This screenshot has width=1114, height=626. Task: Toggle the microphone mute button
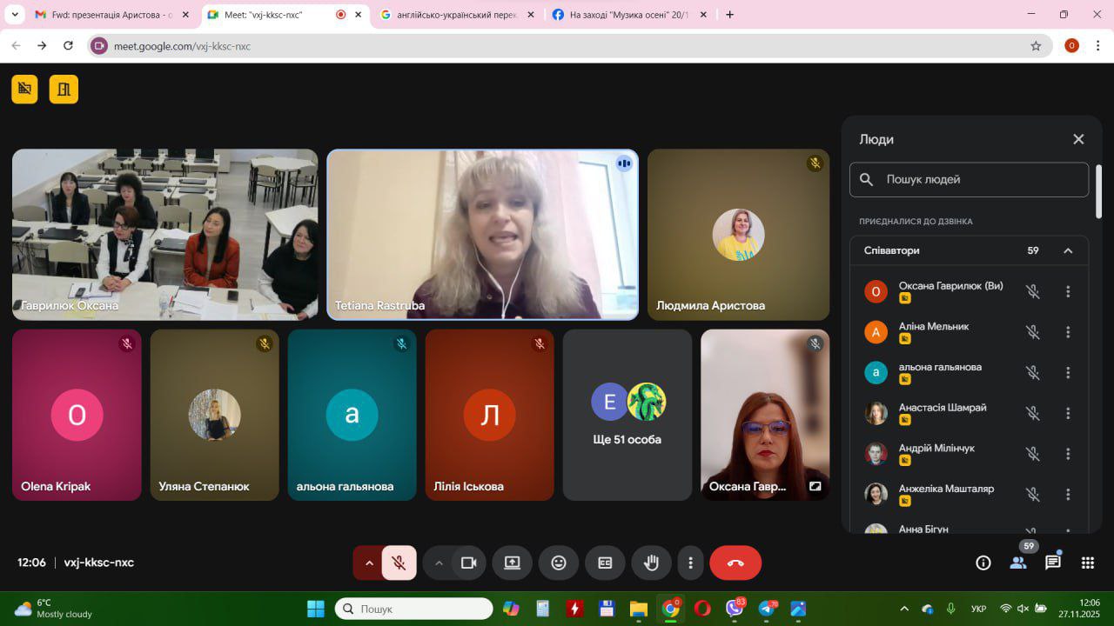point(399,563)
